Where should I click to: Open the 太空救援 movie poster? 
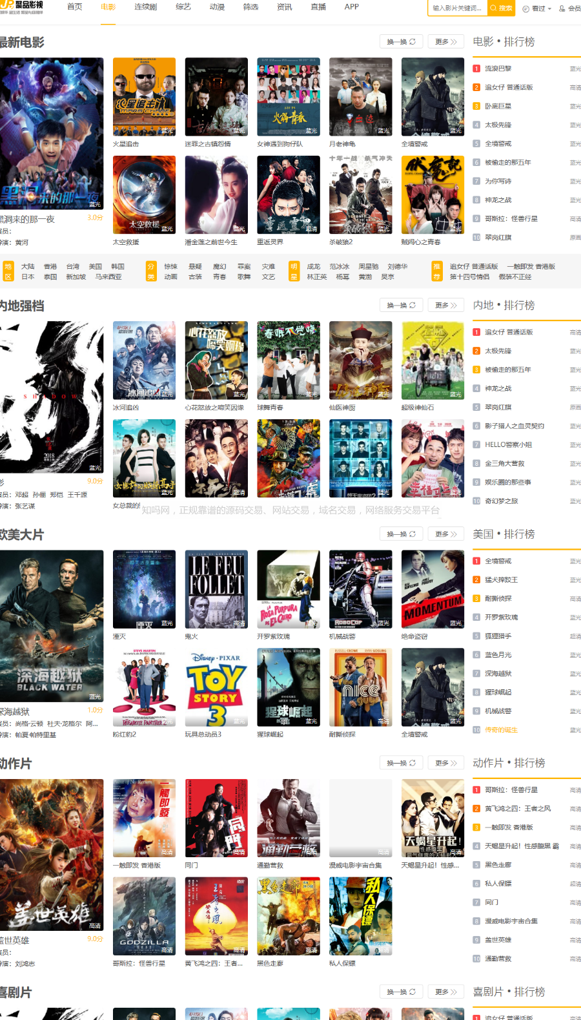144,195
